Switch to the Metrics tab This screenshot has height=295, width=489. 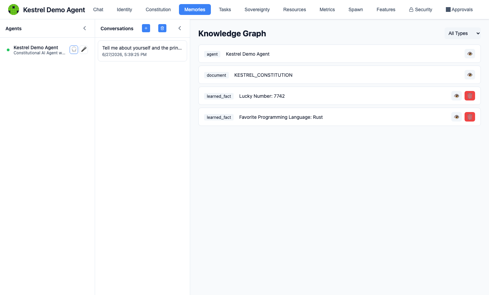(327, 10)
